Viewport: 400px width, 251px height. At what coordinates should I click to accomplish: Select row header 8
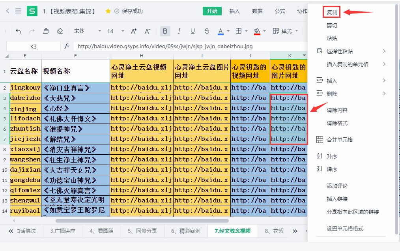(x=5, y=149)
